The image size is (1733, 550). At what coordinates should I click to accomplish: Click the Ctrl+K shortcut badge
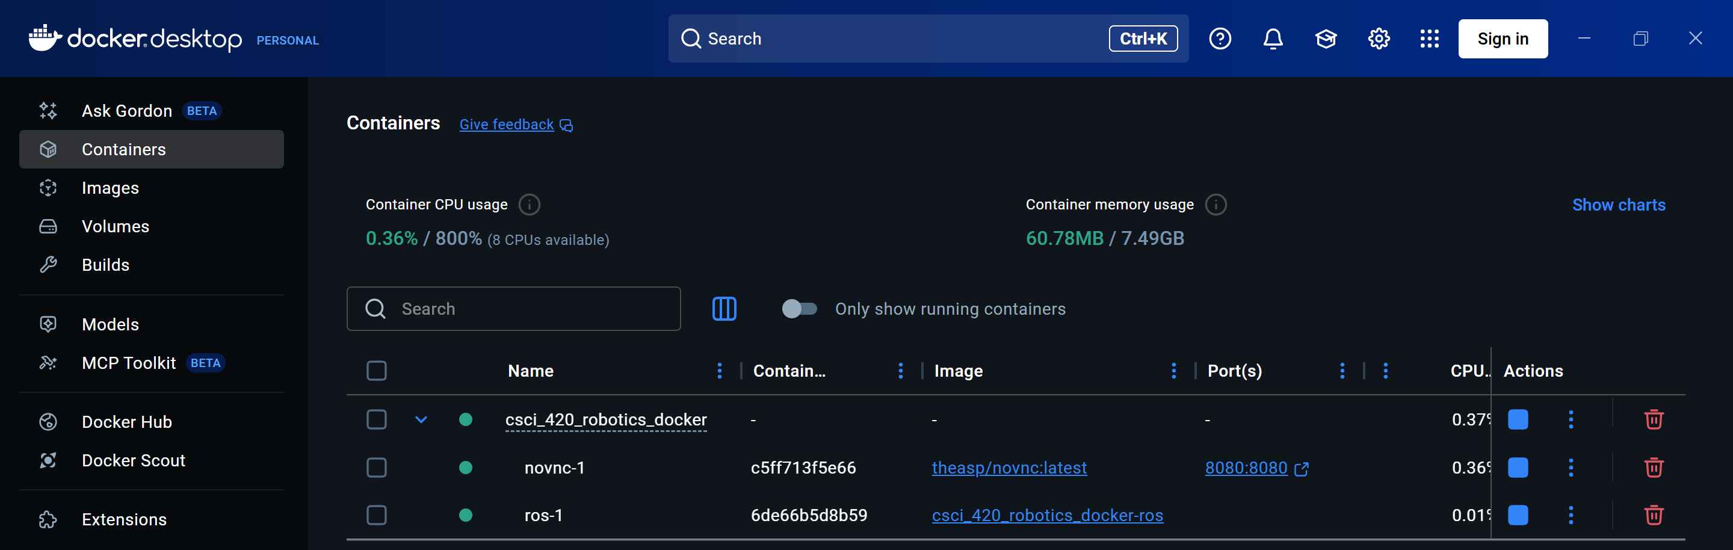tap(1142, 39)
